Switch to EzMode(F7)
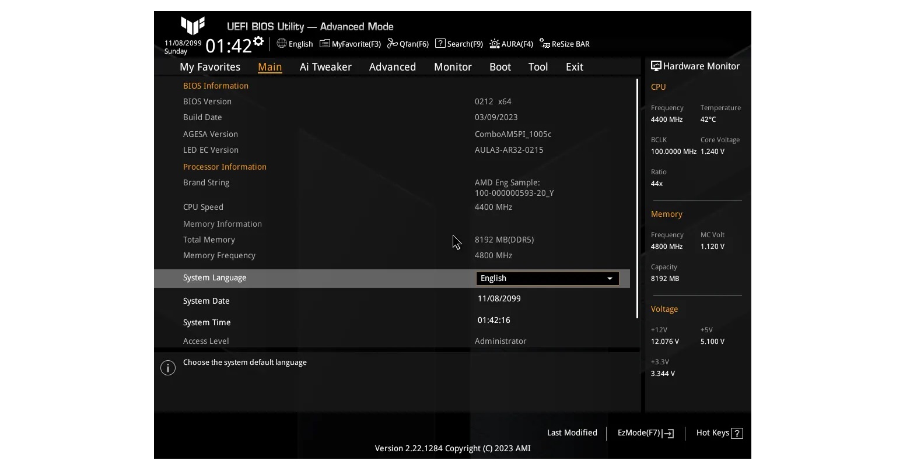 [x=645, y=433]
